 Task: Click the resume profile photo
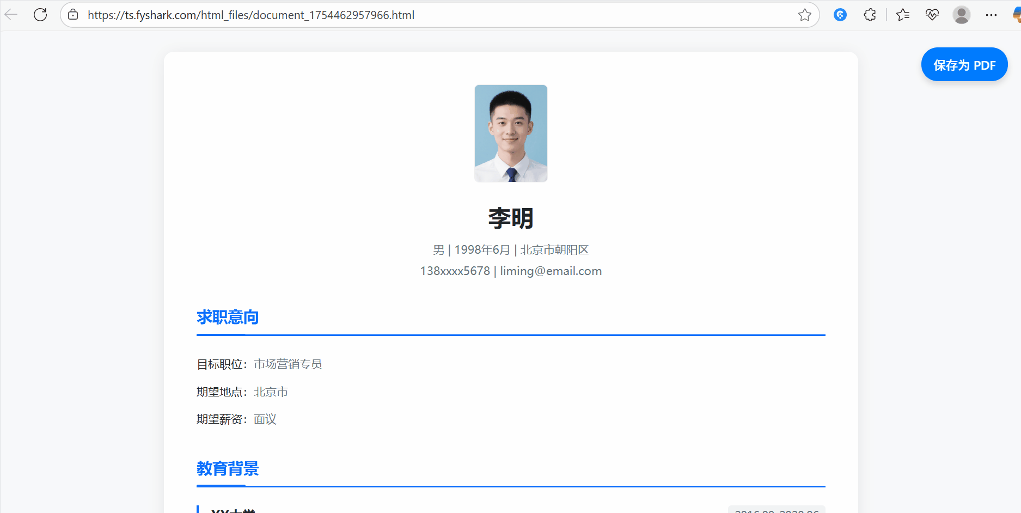tap(511, 133)
